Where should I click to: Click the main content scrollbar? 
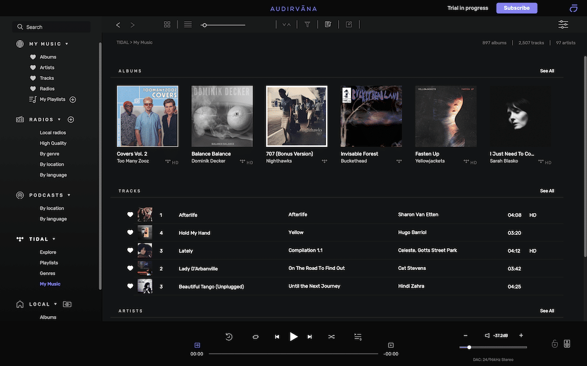[x=585, y=156]
